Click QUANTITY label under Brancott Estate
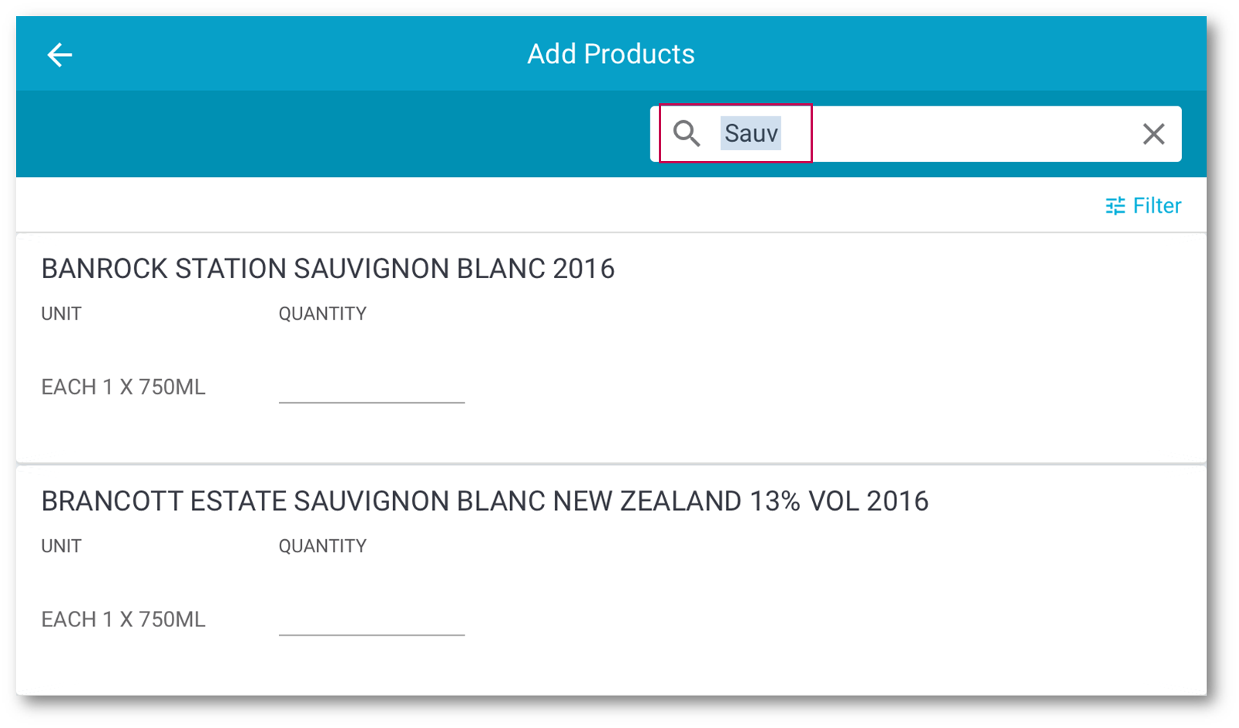 point(322,546)
